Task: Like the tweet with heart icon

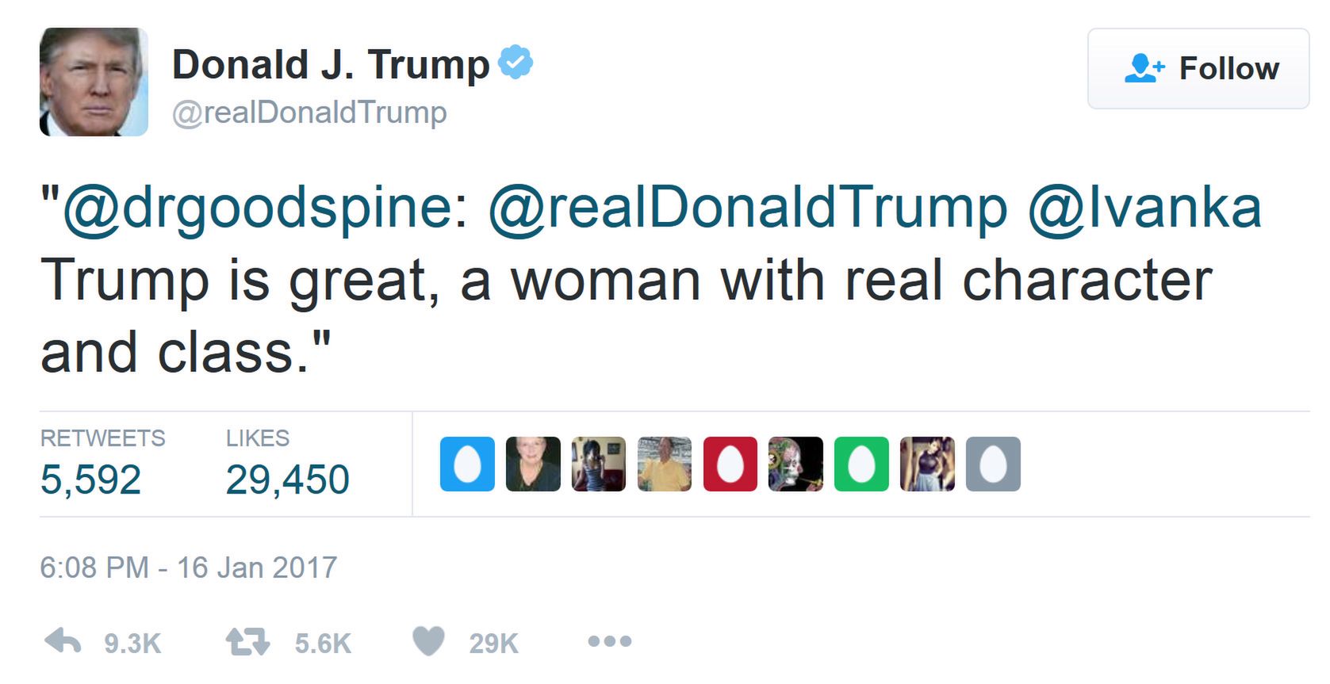Action: (429, 641)
